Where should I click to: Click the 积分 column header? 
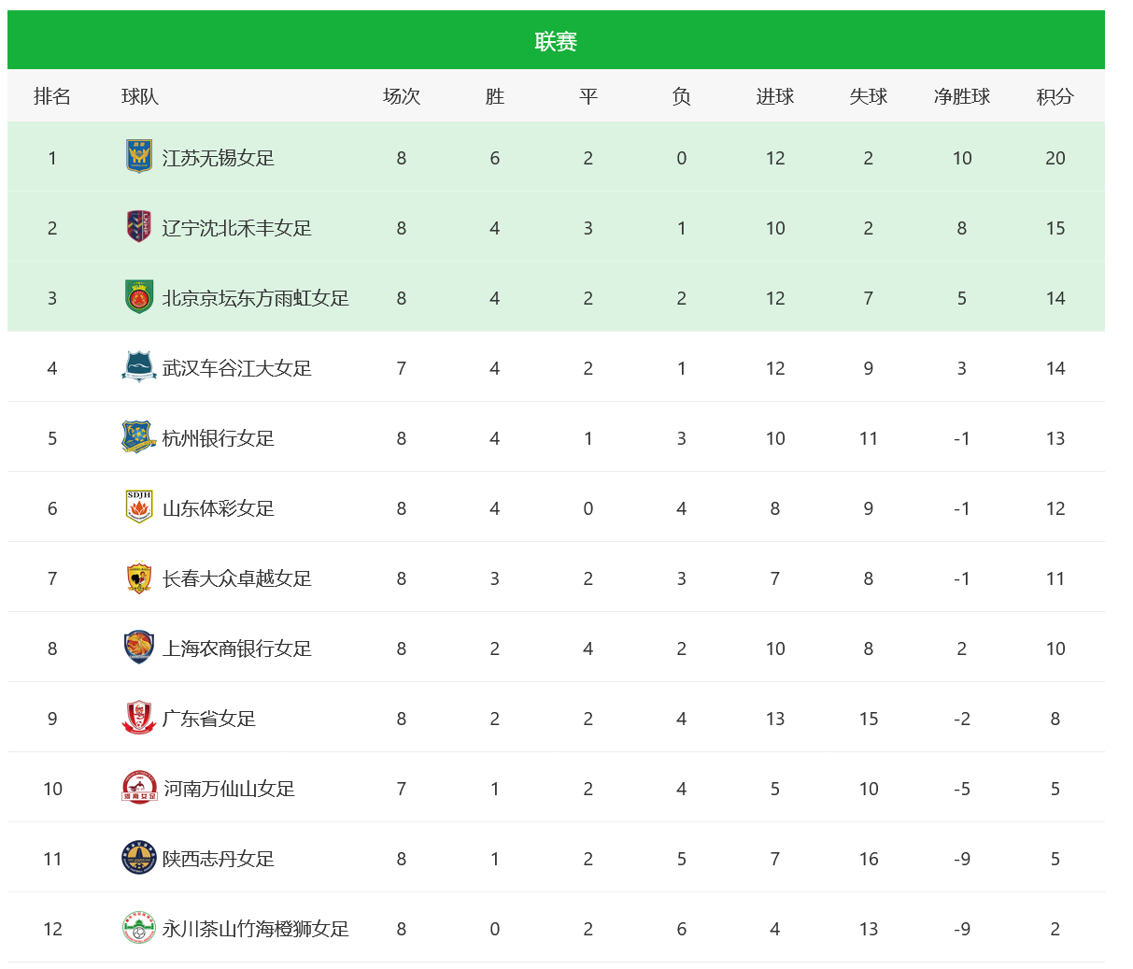[x=1055, y=96]
